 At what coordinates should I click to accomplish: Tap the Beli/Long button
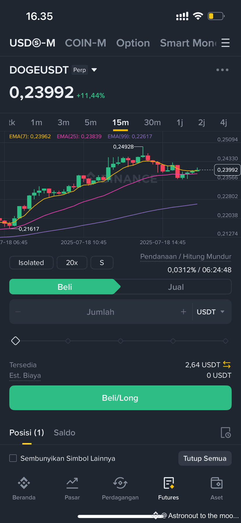tap(120, 398)
